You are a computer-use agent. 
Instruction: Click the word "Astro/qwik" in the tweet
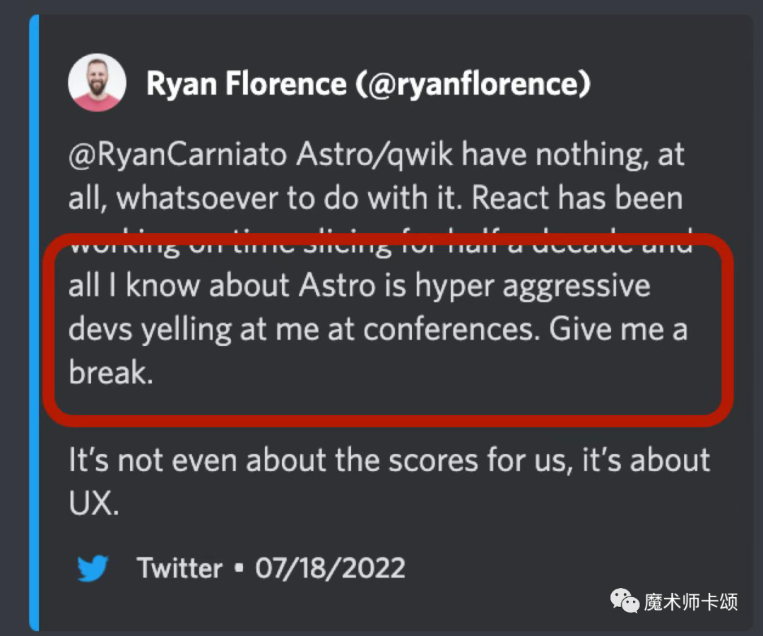(365, 155)
